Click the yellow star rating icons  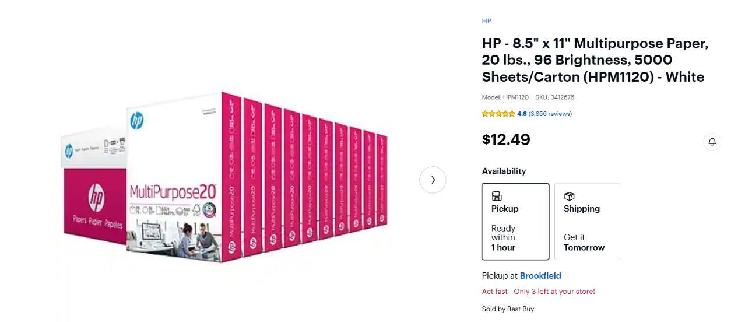click(498, 114)
